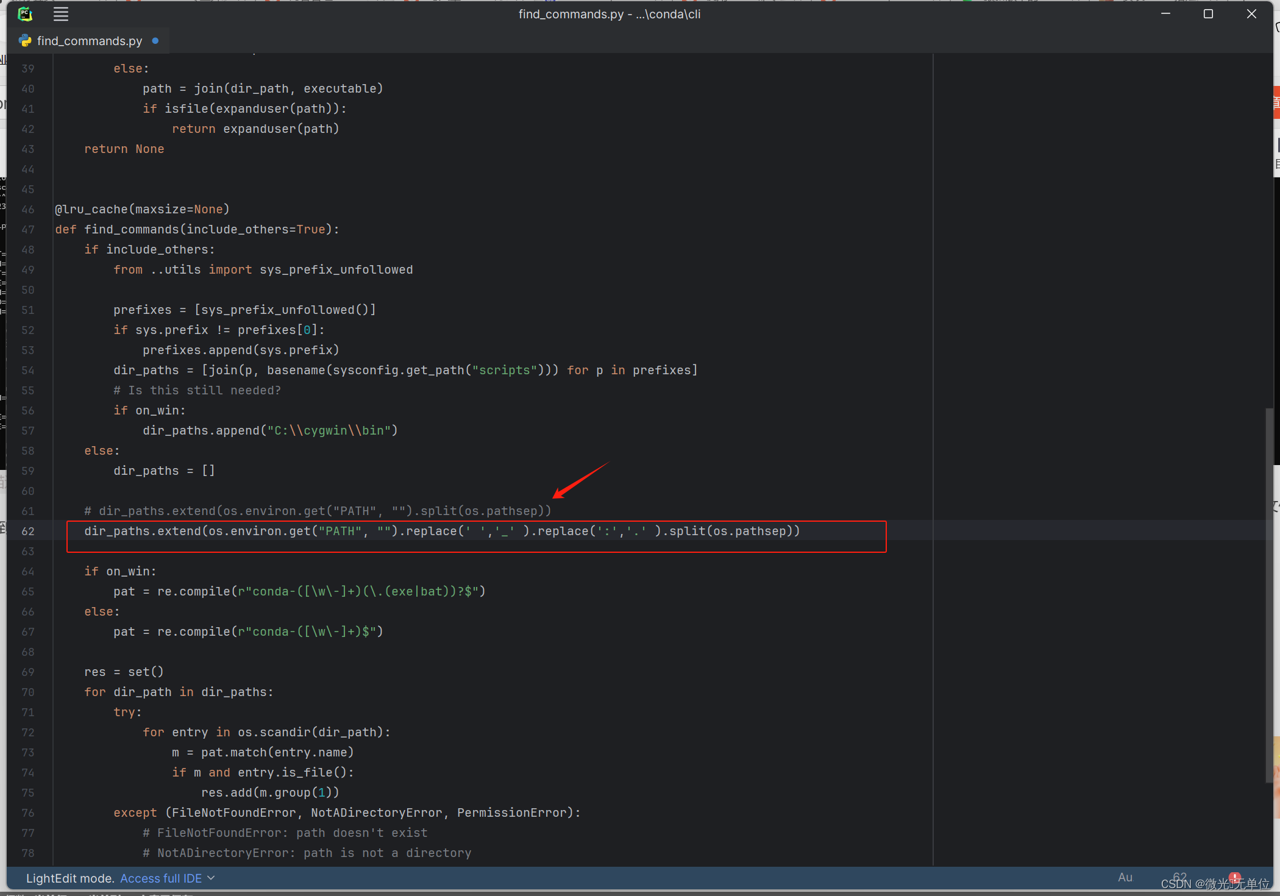Click the 'LightEdit mode.' status text
The image size is (1280, 896).
70,878
